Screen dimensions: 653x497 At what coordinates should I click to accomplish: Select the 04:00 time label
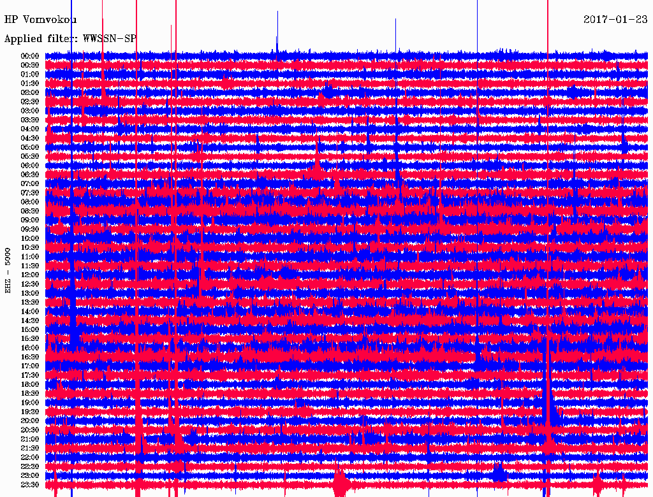(x=30, y=129)
